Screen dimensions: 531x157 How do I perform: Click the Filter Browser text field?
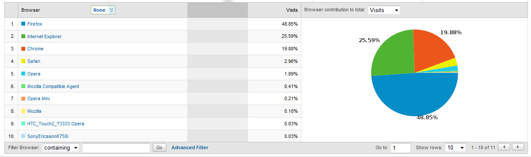(116, 148)
